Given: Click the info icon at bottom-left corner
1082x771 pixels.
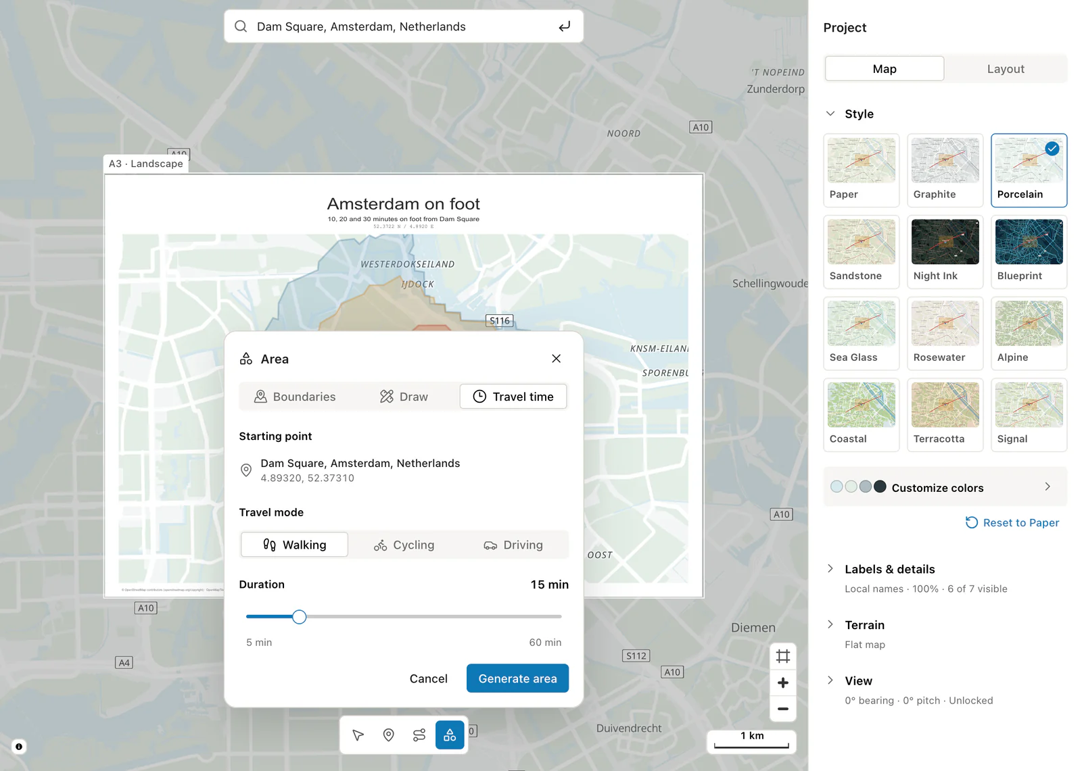Looking at the screenshot, I should (x=19, y=747).
